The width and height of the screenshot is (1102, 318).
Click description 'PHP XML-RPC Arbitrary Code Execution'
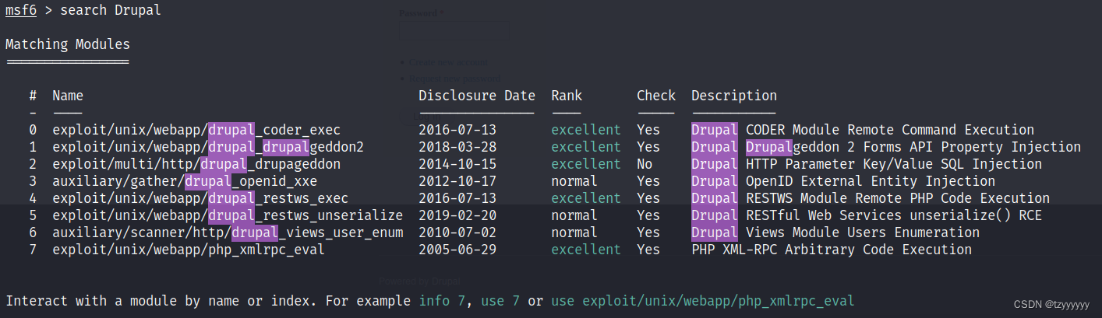click(x=832, y=250)
